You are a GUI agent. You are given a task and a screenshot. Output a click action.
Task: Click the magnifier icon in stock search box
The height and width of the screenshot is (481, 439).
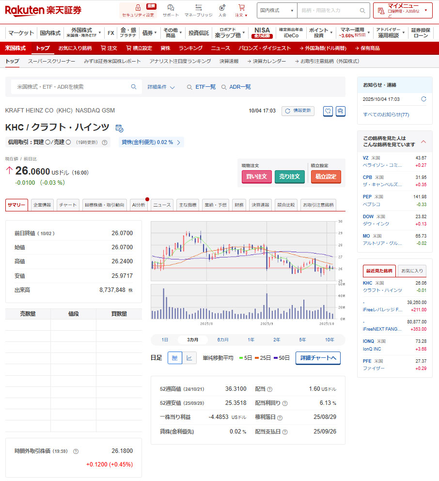coord(134,87)
